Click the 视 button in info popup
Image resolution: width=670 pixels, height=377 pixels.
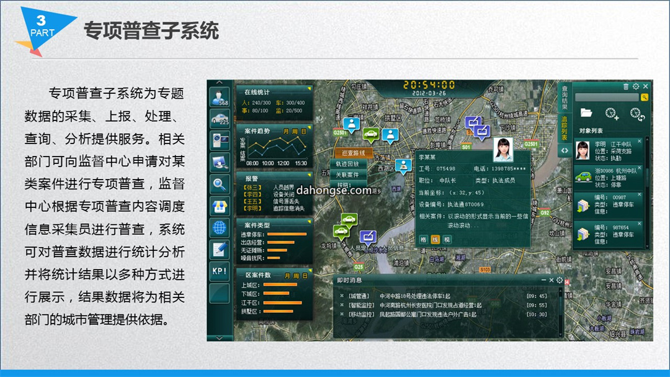click(x=447, y=240)
